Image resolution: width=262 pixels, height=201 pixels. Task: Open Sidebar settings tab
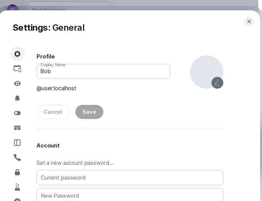point(17,143)
